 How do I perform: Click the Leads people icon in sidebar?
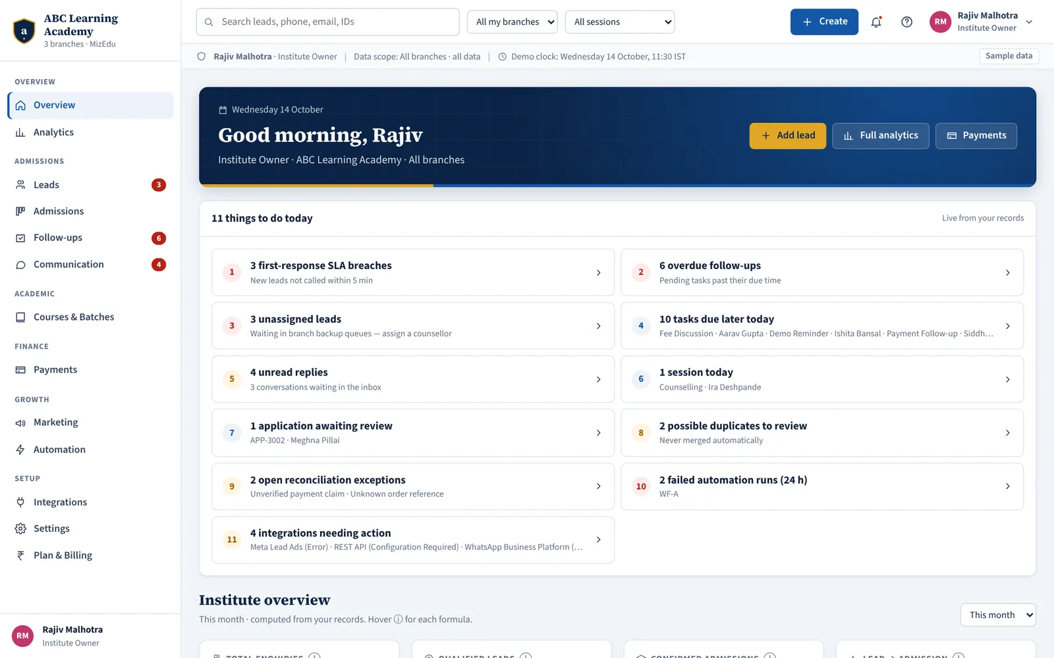pos(20,185)
